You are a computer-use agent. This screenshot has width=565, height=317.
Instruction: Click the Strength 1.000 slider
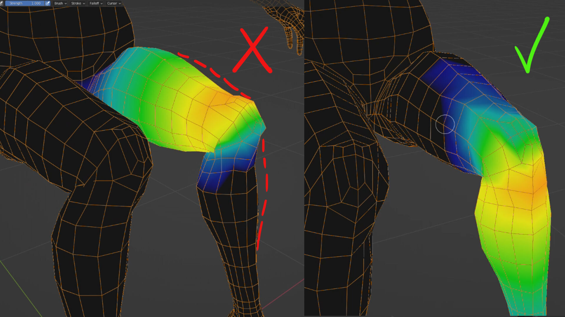(25, 3)
